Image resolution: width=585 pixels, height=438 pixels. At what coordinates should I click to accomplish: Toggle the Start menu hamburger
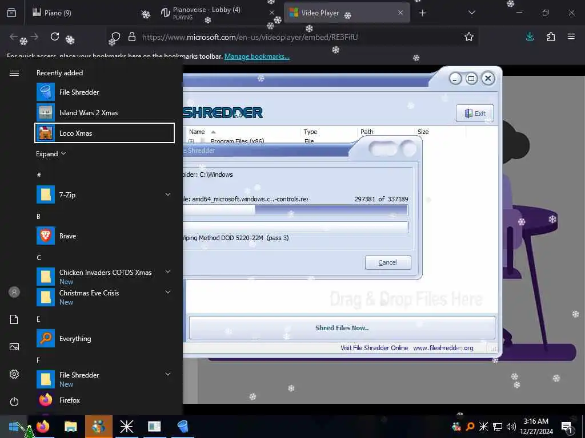click(x=14, y=73)
